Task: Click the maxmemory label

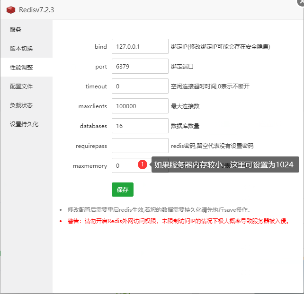Action: [x=90, y=166]
